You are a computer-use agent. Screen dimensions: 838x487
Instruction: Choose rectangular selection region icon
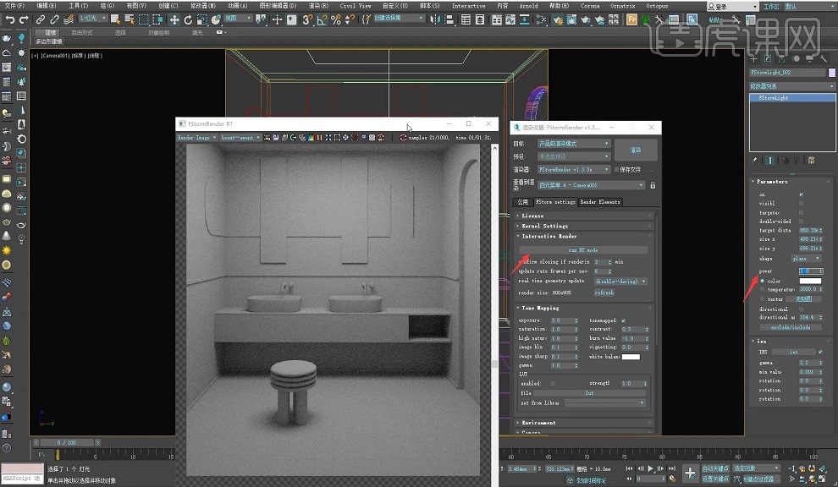(x=143, y=19)
